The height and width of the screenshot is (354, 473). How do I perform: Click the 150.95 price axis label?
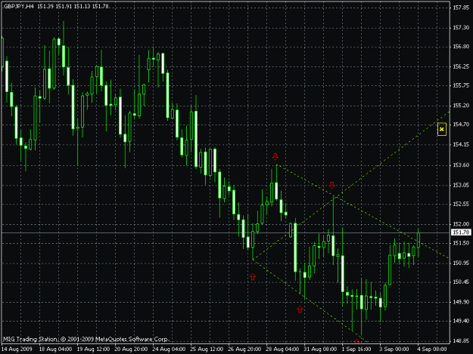coord(461,263)
